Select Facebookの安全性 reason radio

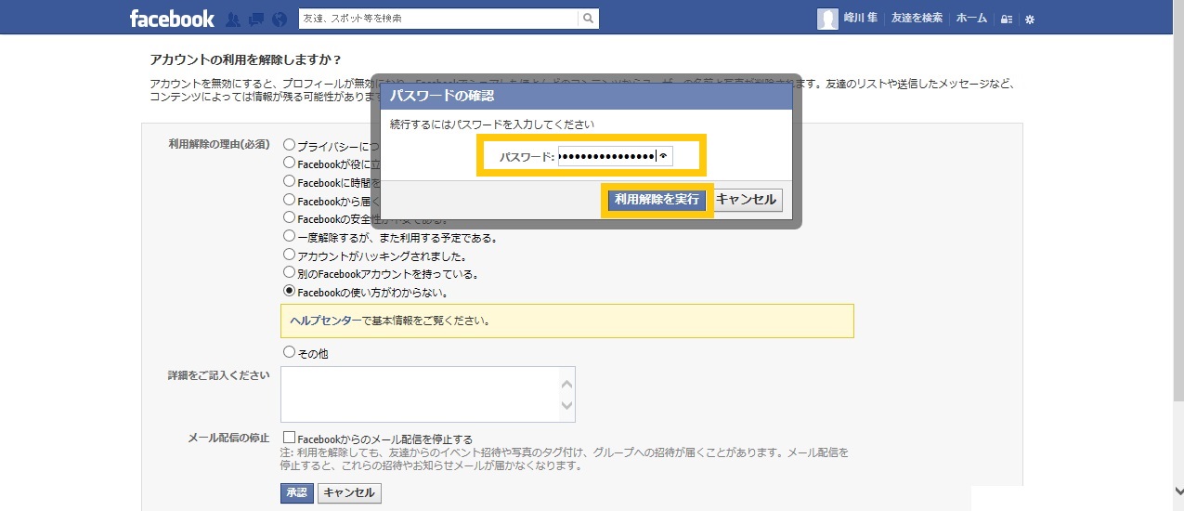289,217
